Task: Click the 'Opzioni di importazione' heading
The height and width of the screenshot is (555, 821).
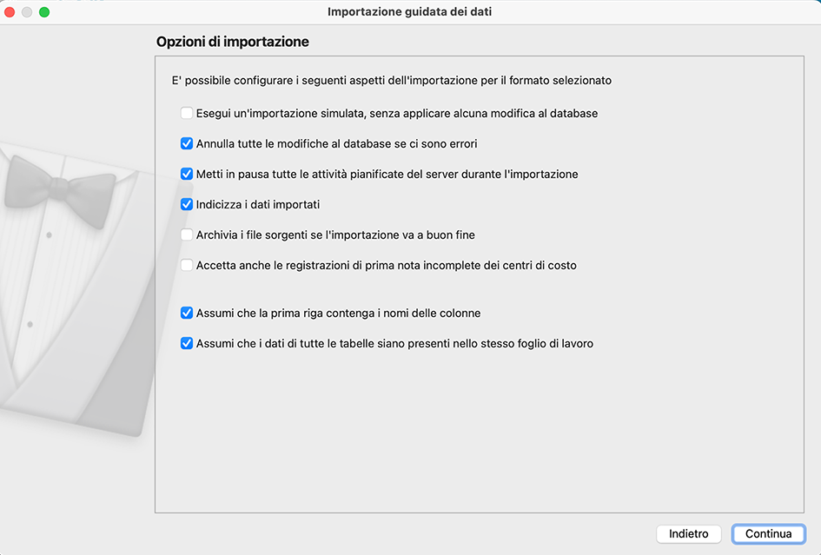Action: coord(232,42)
